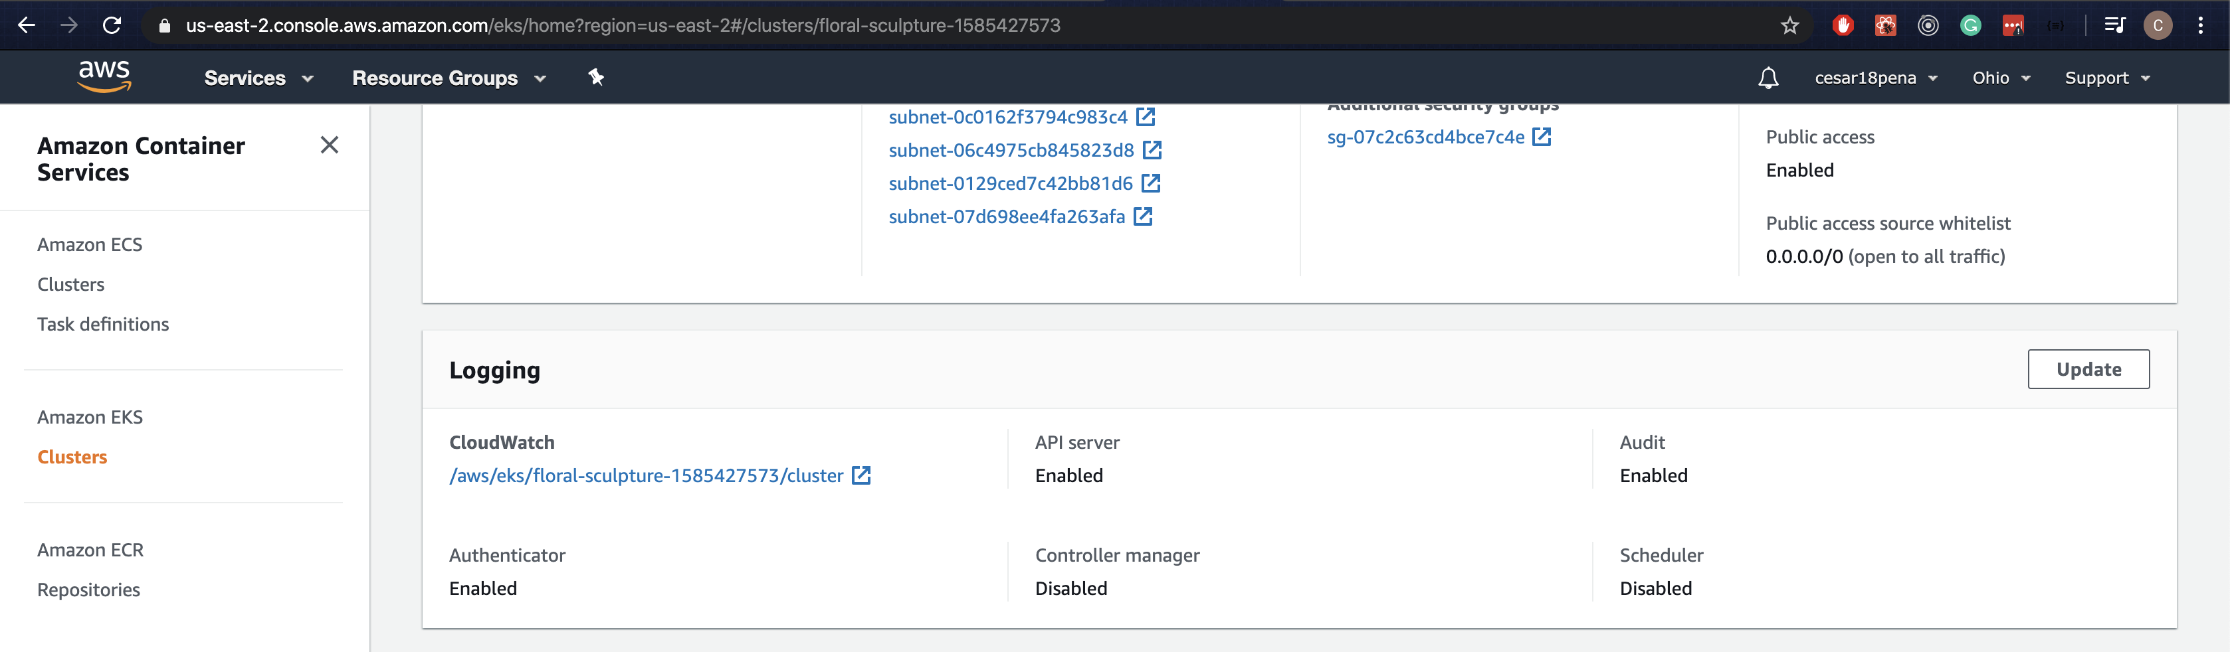Screen dimensions: 2230x652
Task: Open subnet-07d698ee4fa263afa link
Action: 1007,216
